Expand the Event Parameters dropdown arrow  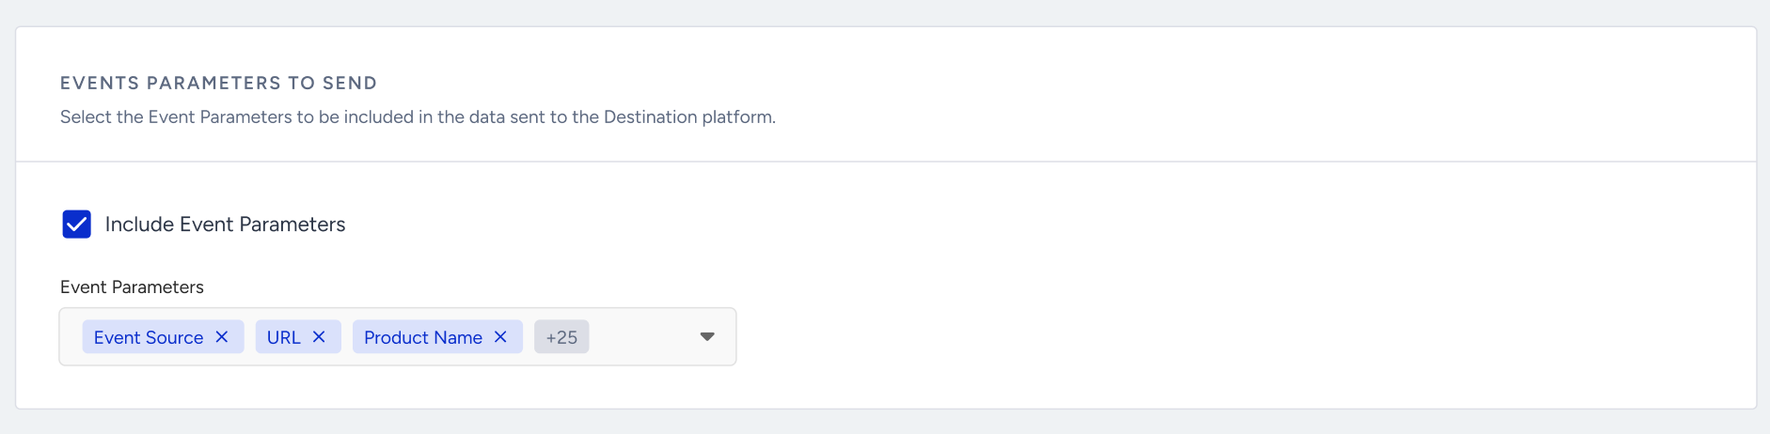[707, 336]
